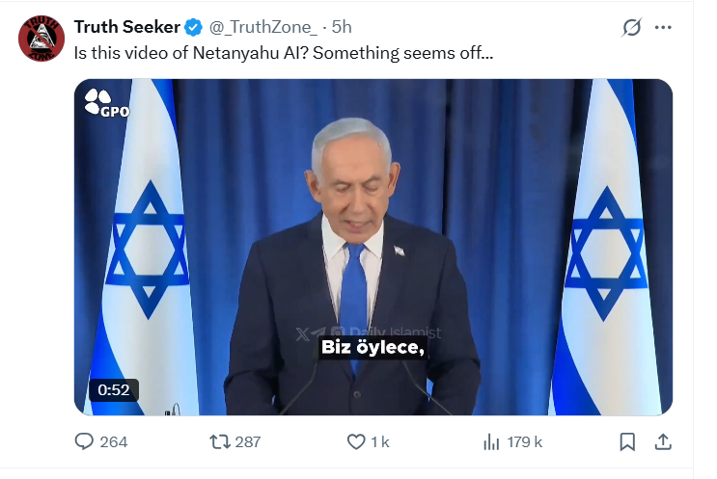Image resolution: width=717 pixels, height=479 pixels.
Task: Like the post with the heart icon
Action: point(355,441)
